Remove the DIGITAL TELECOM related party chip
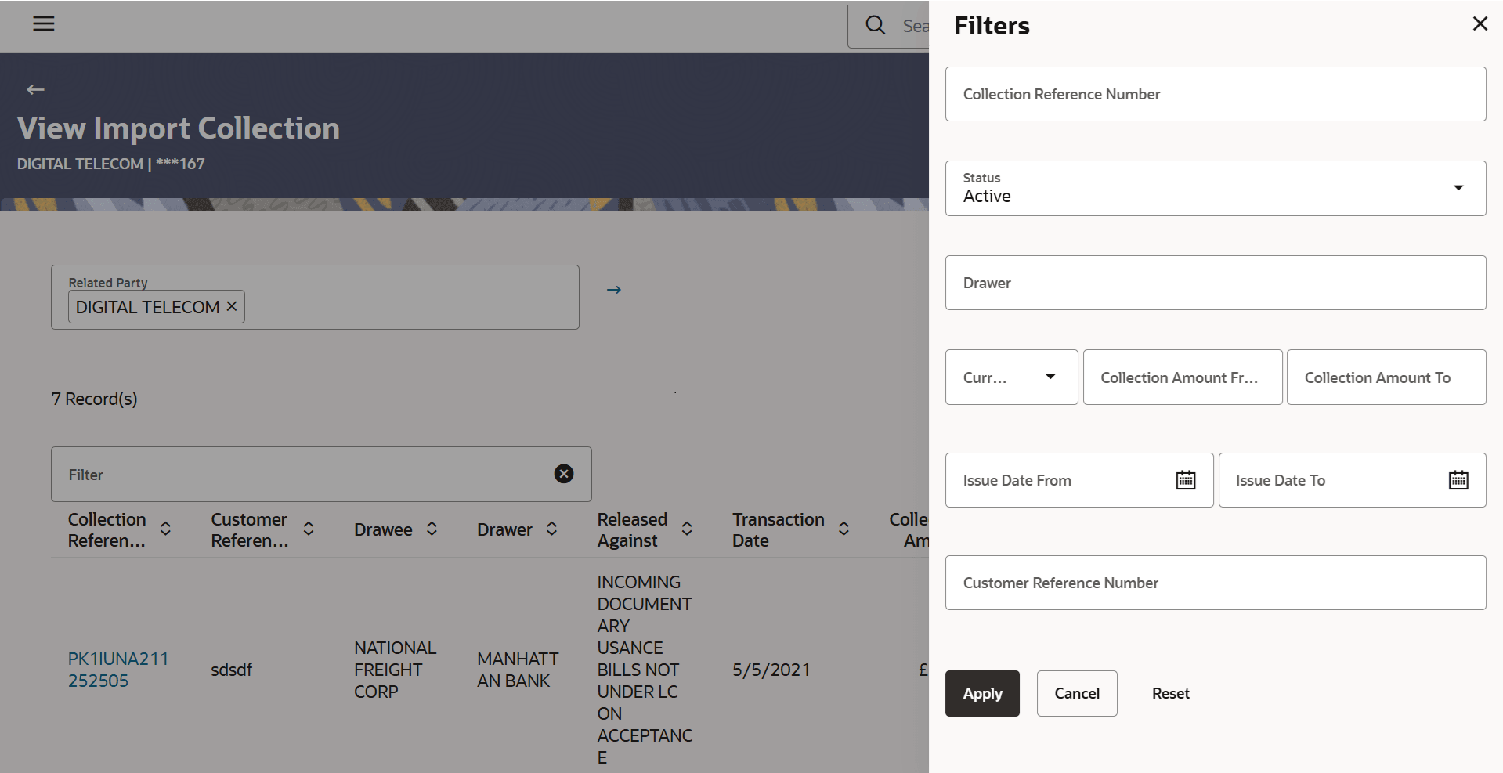Viewport: 1503px width, 773px height. tap(231, 306)
